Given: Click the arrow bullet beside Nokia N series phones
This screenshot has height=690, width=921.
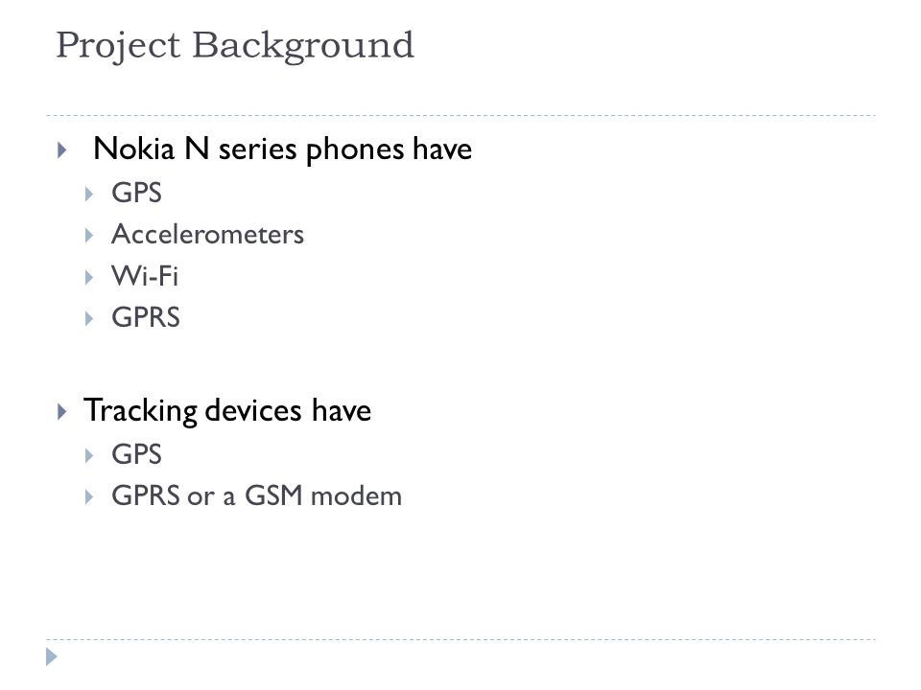Looking at the screenshot, I should [x=62, y=149].
